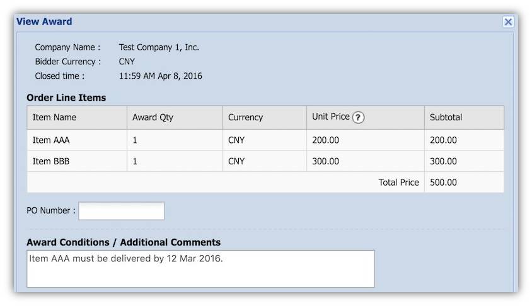
Task: Click the Currency column header
Action: tap(245, 117)
